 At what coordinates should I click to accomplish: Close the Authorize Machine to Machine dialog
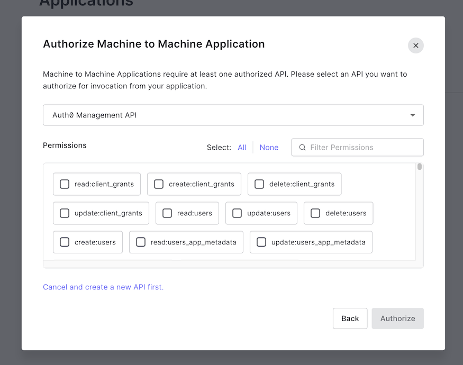416,45
